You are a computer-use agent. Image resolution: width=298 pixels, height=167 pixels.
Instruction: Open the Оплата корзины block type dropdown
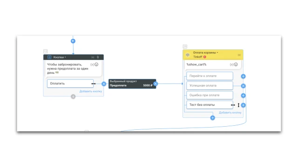pos(205,52)
